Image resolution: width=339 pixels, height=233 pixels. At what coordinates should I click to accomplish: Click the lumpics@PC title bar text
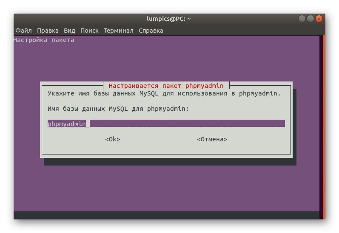168,19
